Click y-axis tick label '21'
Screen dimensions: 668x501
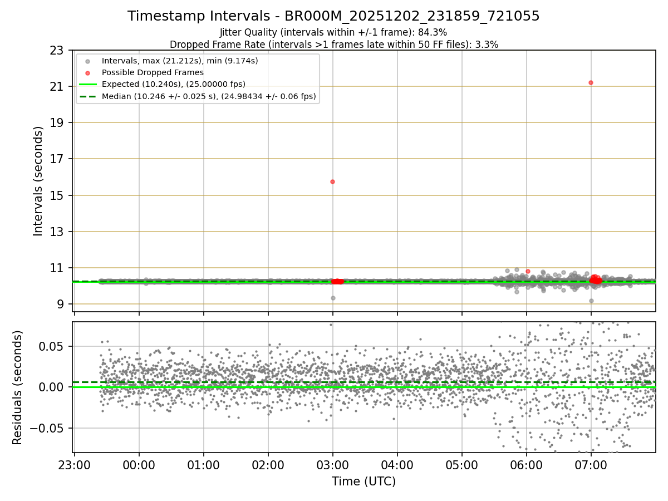tap(57, 86)
